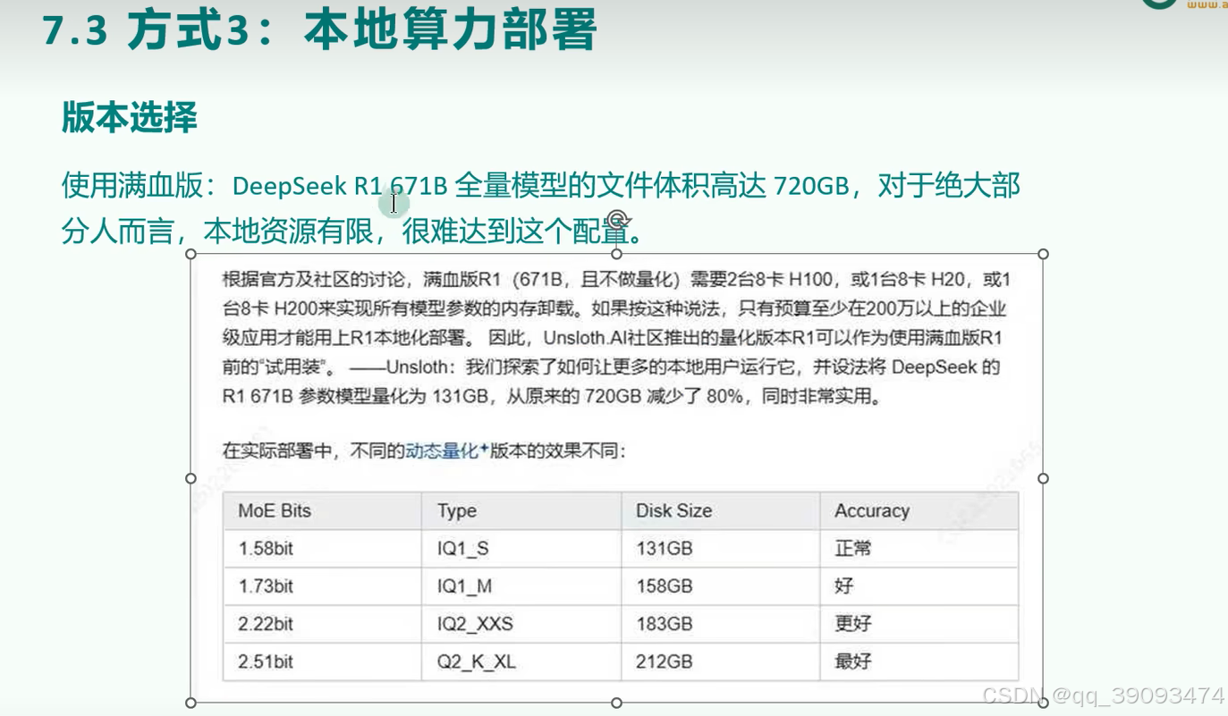
Task: Select the 最好 accuracy cell
Action: pos(919,661)
